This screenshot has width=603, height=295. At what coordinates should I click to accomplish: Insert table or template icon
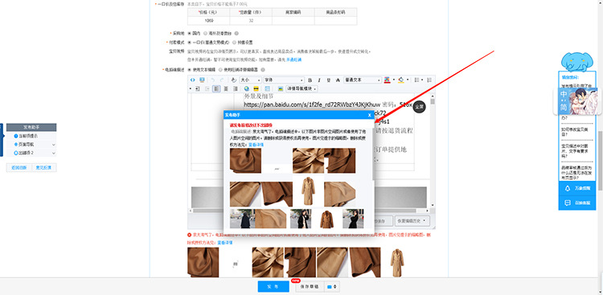[x=267, y=89]
